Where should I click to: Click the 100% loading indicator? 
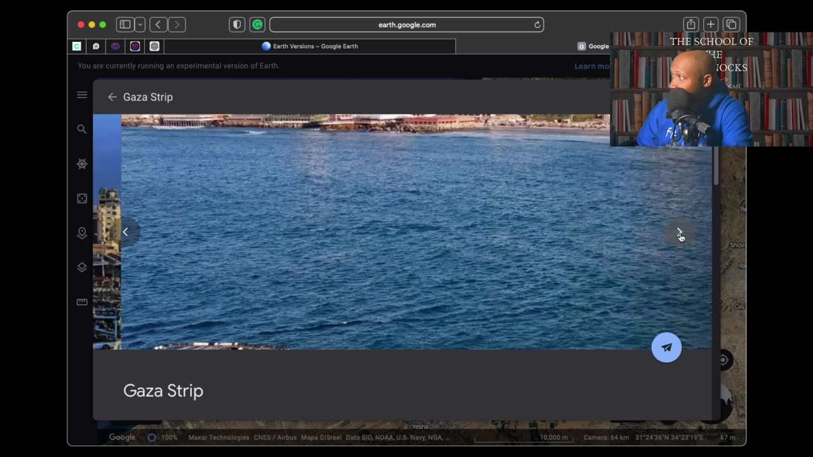162,437
